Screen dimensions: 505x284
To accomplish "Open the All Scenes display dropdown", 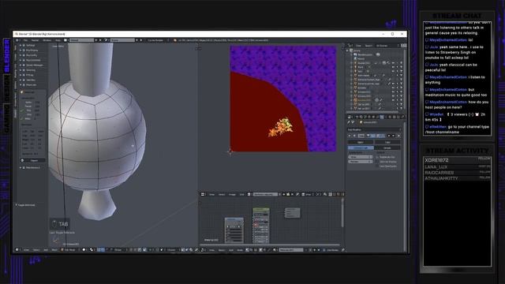I will pyautogui.click(x=387, y=46).
